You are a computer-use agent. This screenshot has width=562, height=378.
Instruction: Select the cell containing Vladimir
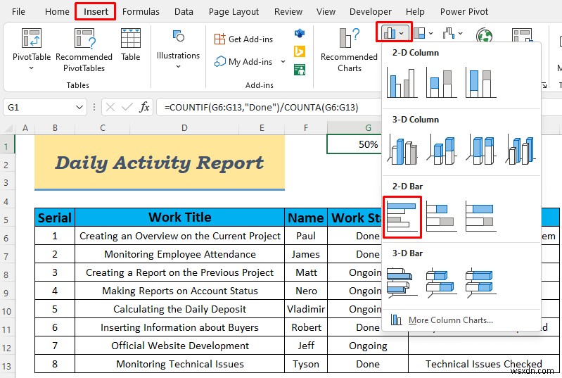pyautogui.click(x=306, y=309)
